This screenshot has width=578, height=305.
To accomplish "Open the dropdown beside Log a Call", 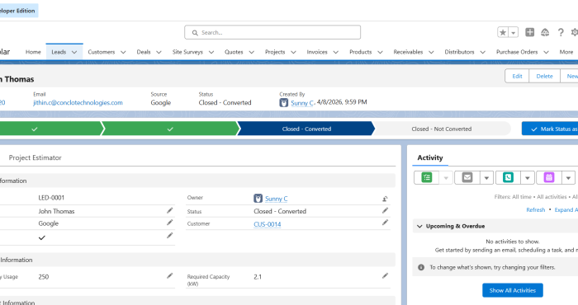I will [528, 178].
